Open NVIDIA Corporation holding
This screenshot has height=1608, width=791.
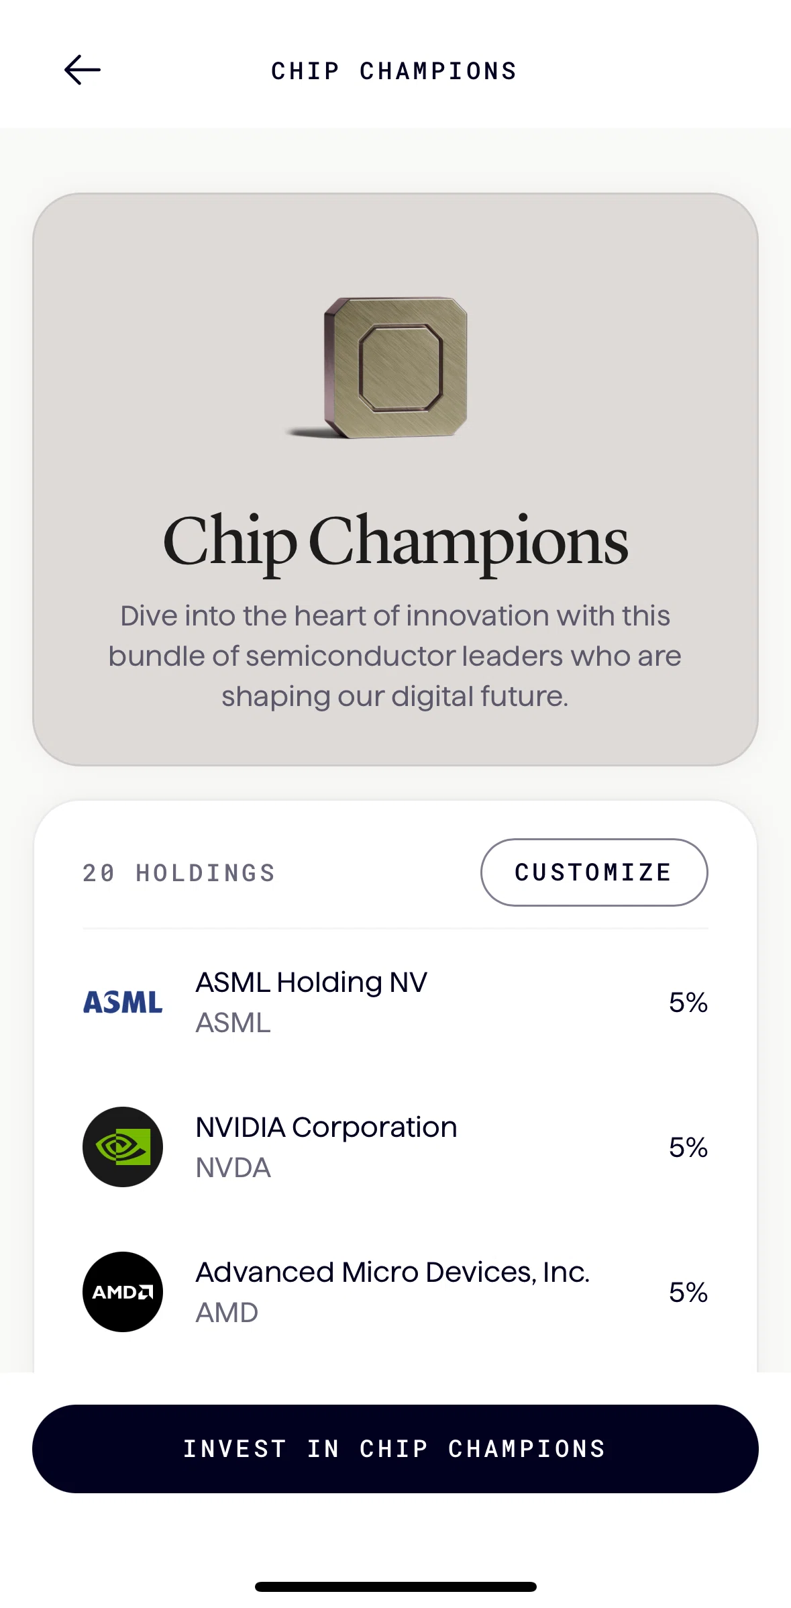pos(395,1147)
